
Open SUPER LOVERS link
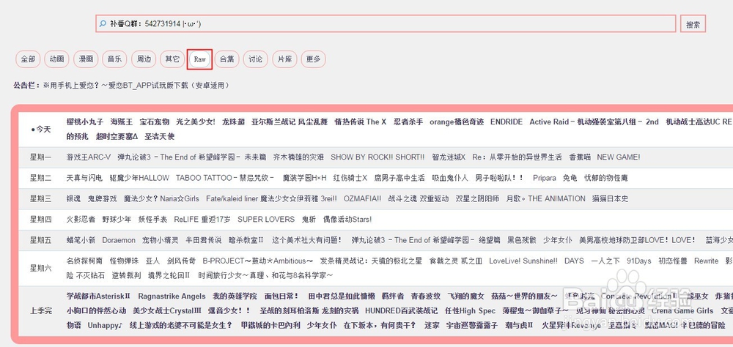[x=266, y=220]
